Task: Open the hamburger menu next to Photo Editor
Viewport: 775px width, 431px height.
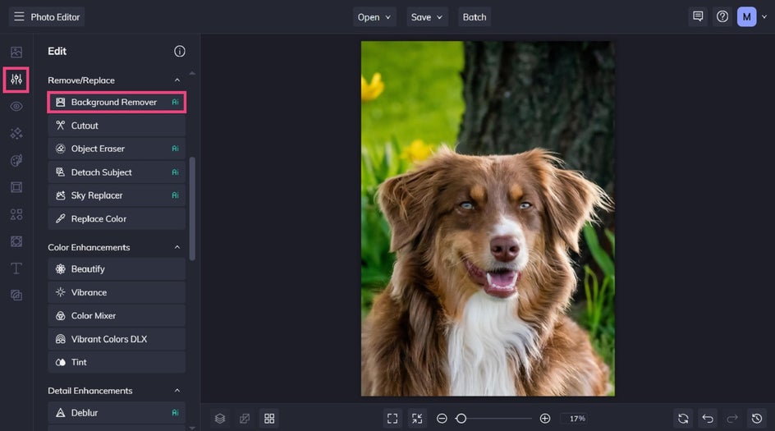Action: point(19,16)
